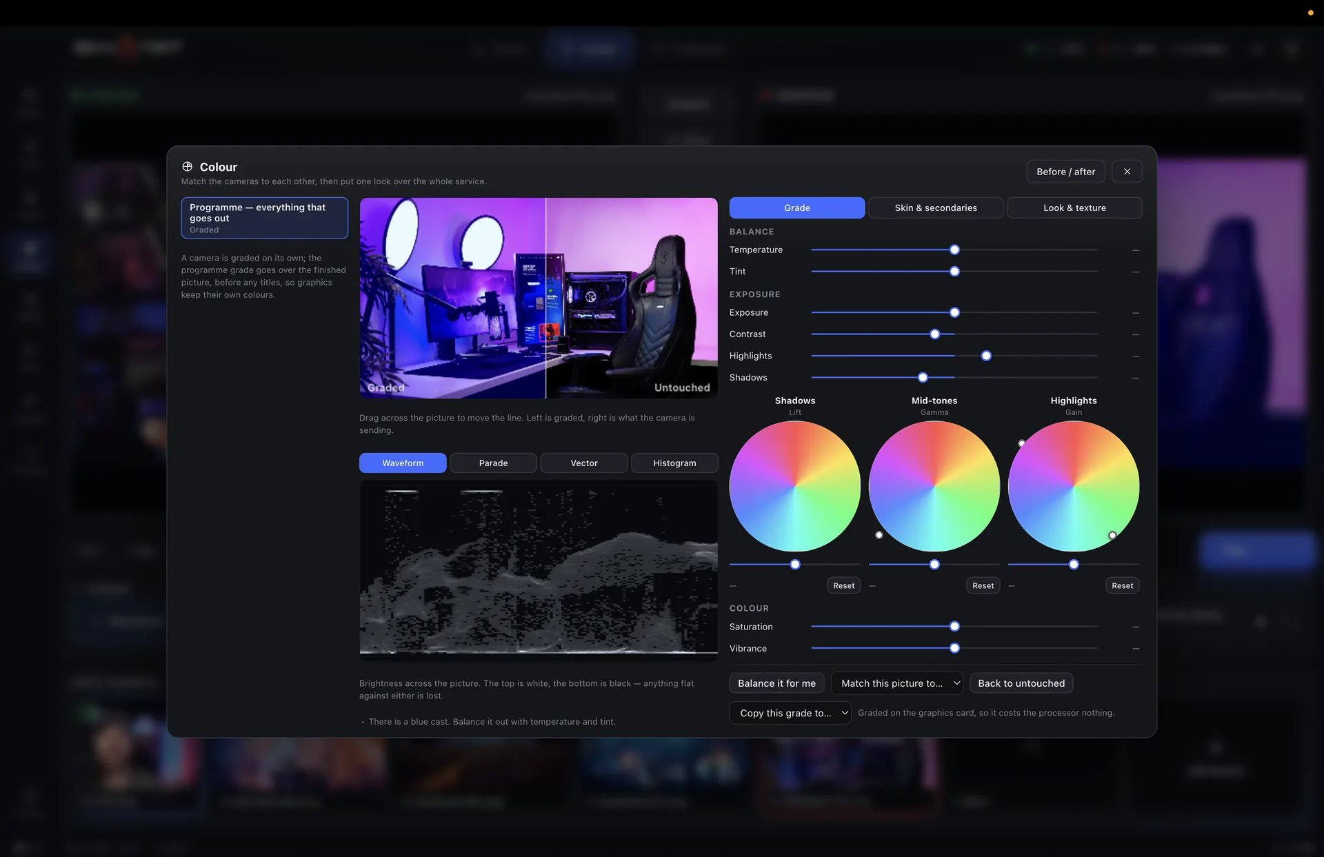The width and height of the screenshot is (1324, 857).
Task: Display the Histogram scope
Action: pyautogui.click(x=674, y=463)
